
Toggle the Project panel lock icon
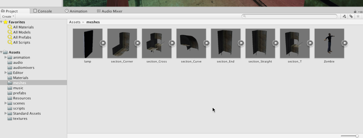point(355,11)
